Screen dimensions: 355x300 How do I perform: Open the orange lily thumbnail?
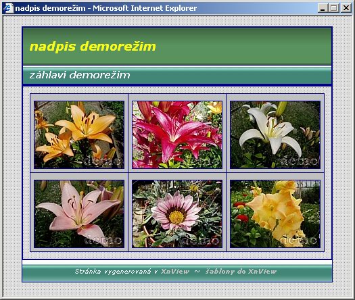coord(79,135)
